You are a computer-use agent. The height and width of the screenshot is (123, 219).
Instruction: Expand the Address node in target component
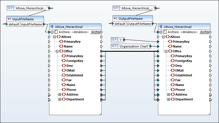point(169,94)
